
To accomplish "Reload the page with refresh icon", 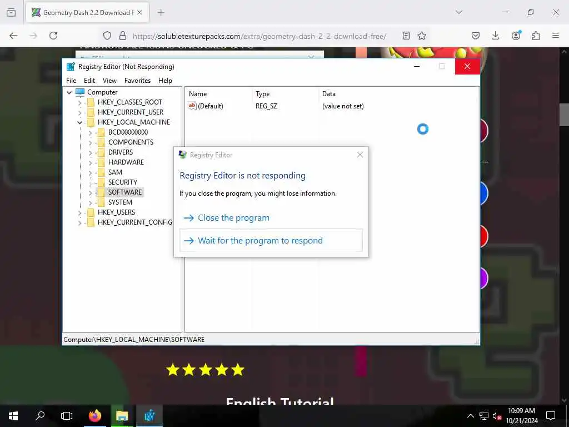I will click(x=53, y=36).
